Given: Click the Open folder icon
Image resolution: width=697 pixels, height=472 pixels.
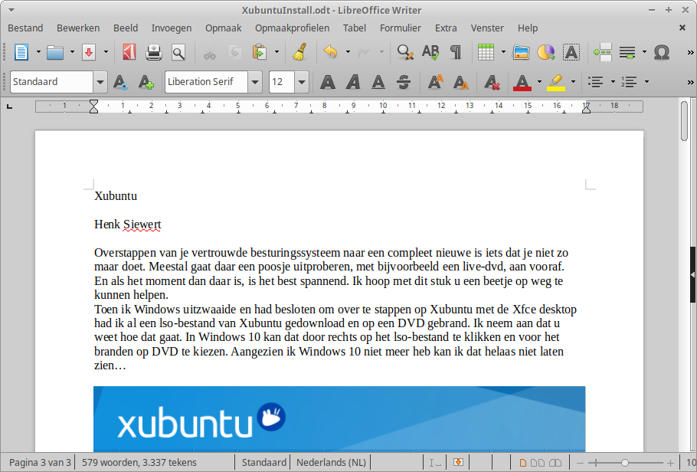Looking at the screenshot, I should [x=55, y=53].
